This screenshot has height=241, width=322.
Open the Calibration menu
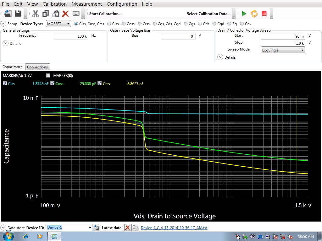[x=54, y=4]
